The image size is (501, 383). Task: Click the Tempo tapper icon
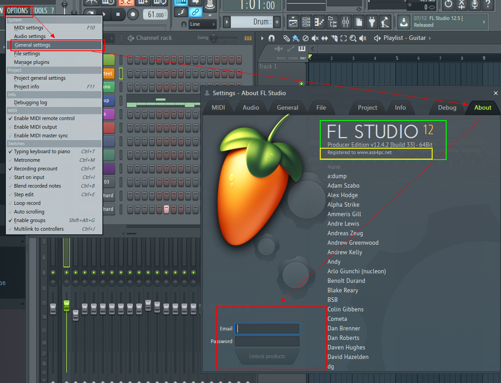[x=385, y=22]
